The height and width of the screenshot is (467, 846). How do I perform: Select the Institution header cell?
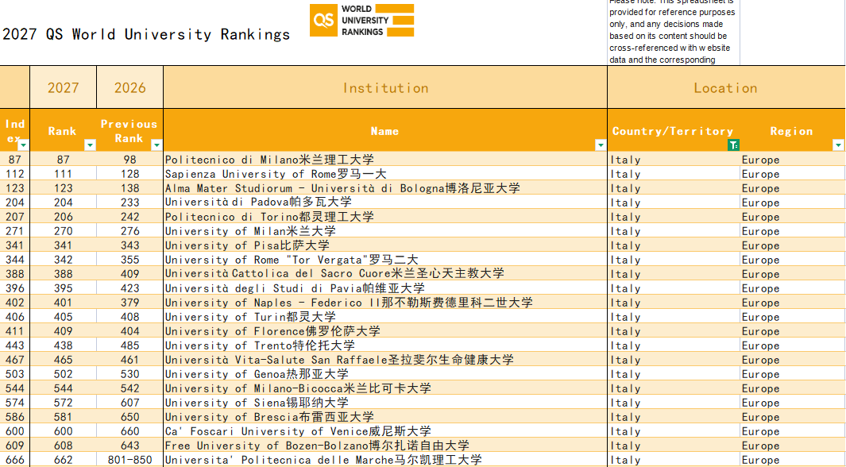click(x=385, y=87)
